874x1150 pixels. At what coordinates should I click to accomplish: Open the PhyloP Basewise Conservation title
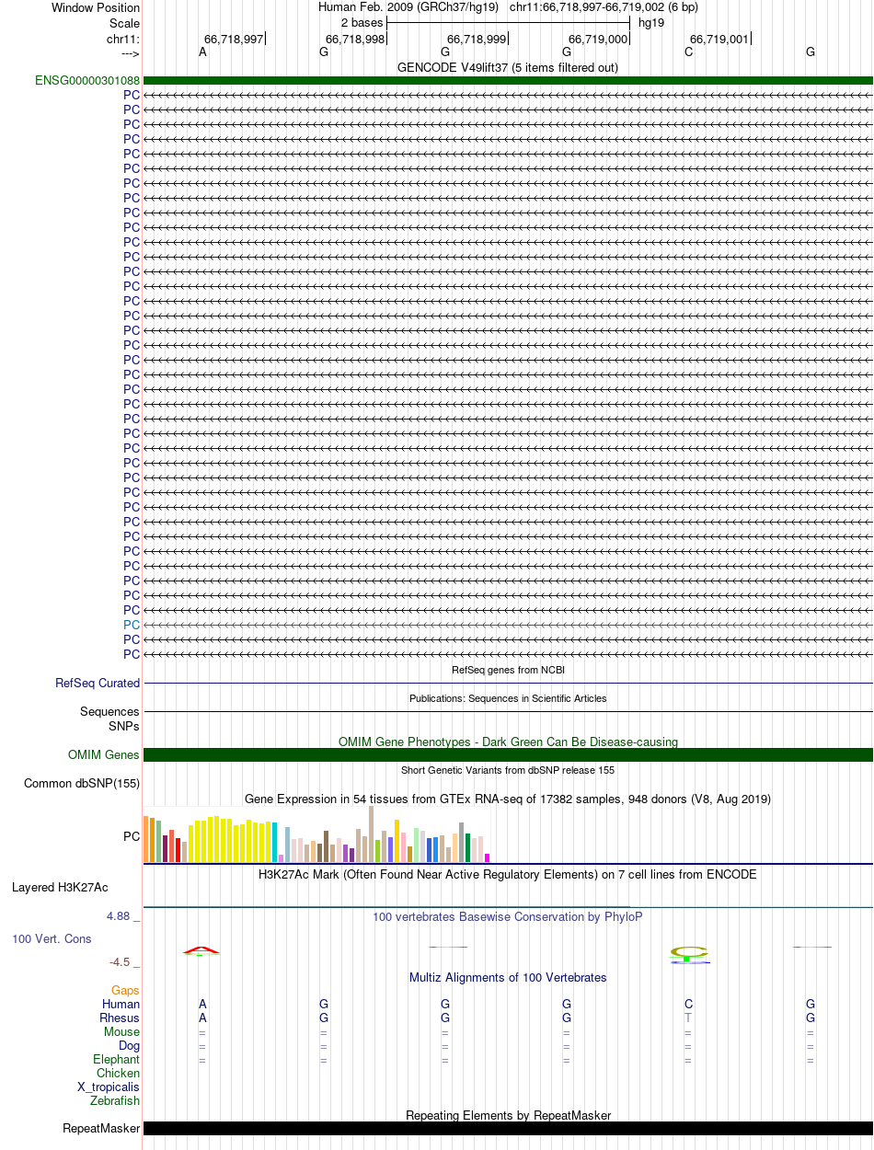pos(508,916)
